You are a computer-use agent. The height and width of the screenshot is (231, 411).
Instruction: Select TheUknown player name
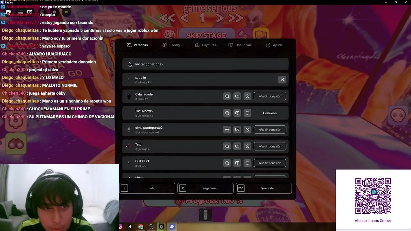tap(144, 111)
